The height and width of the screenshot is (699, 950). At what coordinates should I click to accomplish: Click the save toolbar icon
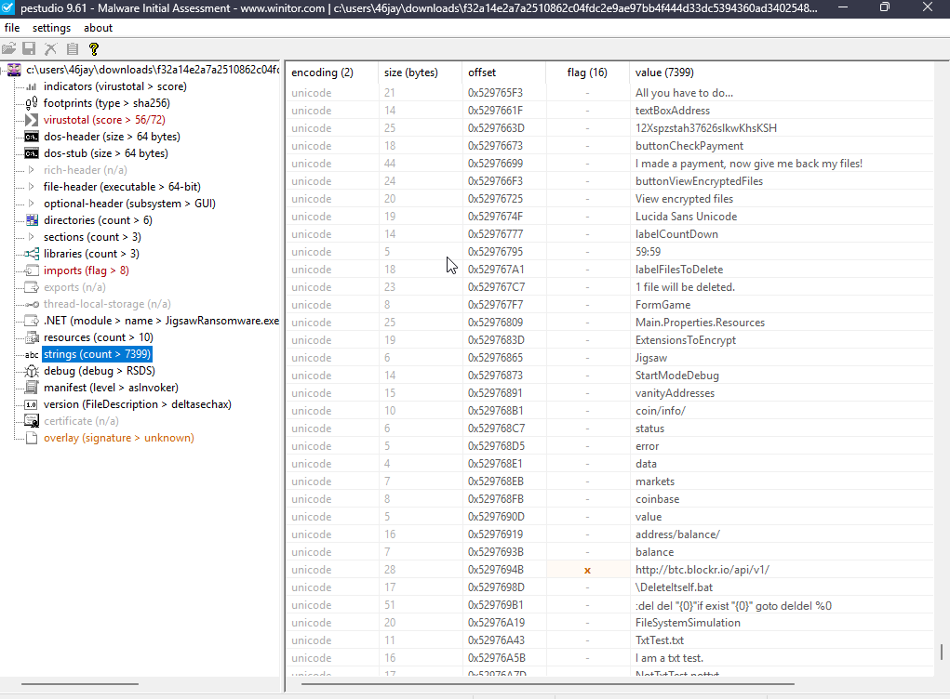(x=29, y=49)
